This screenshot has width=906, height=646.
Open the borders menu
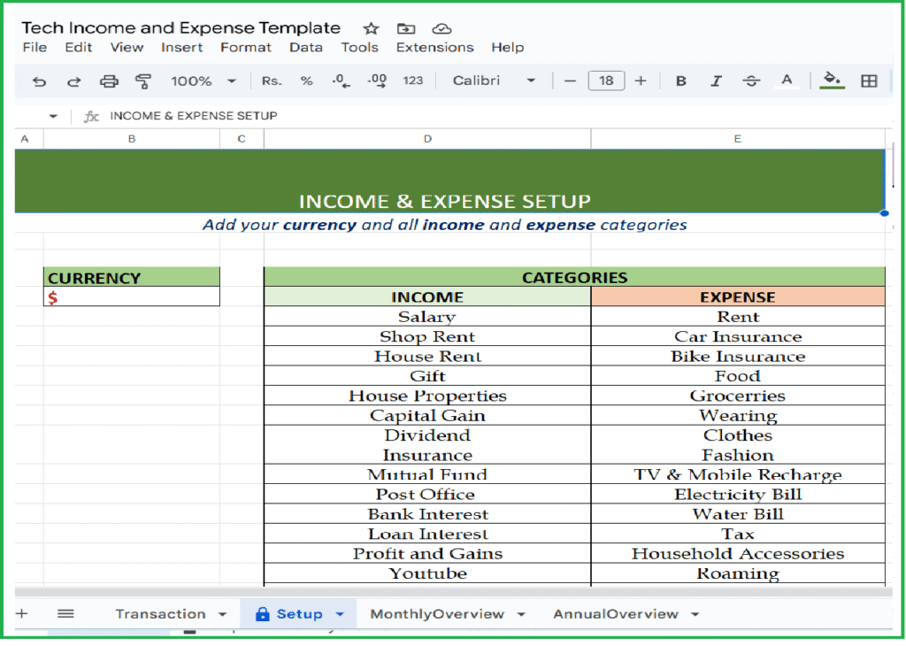coord(869,81)
